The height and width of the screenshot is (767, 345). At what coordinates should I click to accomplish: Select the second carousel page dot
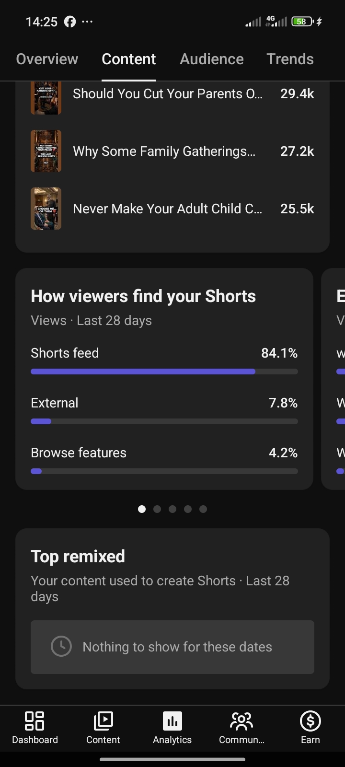pos(157,509)
